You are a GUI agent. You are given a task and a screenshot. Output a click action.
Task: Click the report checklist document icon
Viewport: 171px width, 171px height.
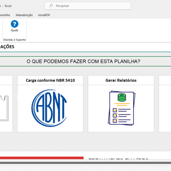point(121,108)
